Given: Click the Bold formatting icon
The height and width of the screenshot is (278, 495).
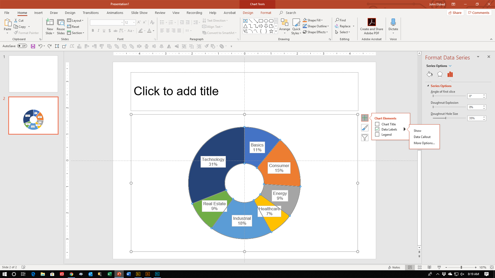Looking at the screenshot, I should tap(93, 31).
